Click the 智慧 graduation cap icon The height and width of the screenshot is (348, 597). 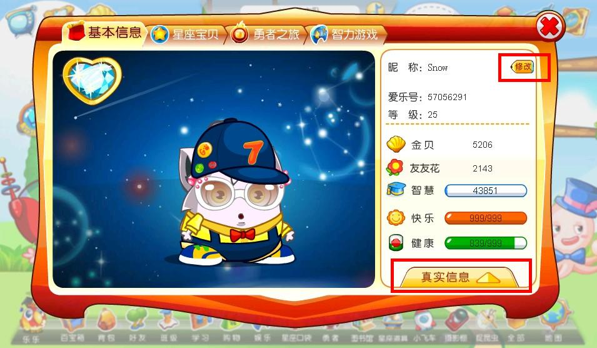396,190
